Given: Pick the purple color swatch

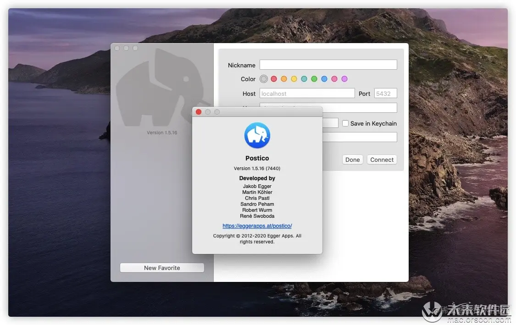Looking at the screenshot, I should 344,79.
